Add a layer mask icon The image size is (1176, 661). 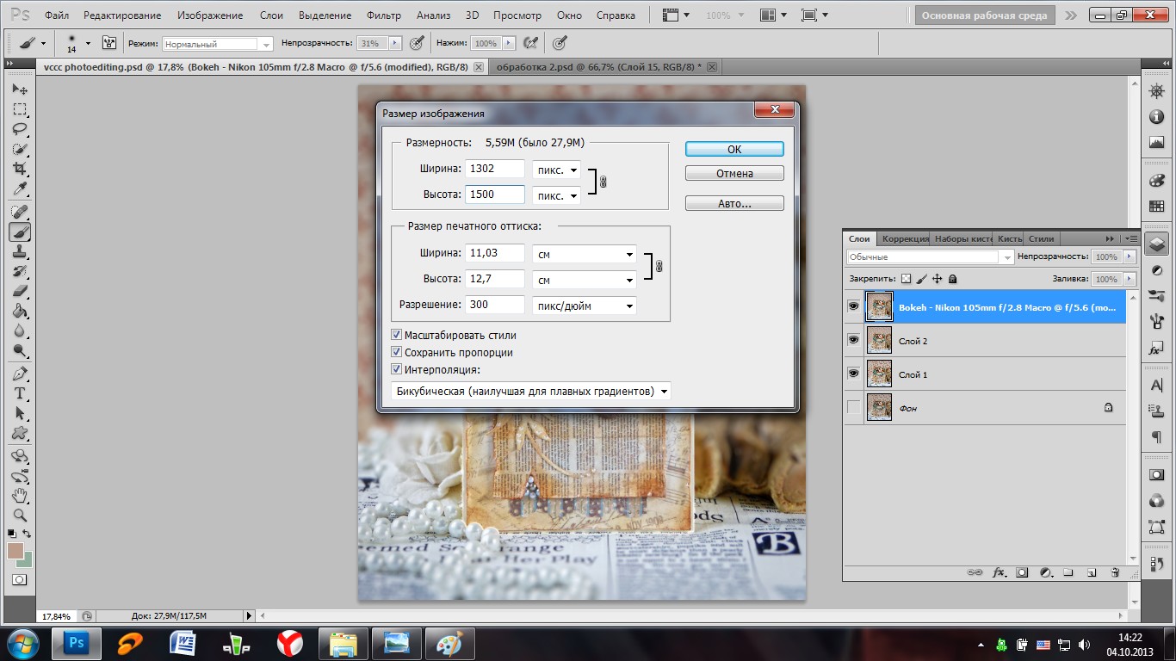pos(1022,571)
